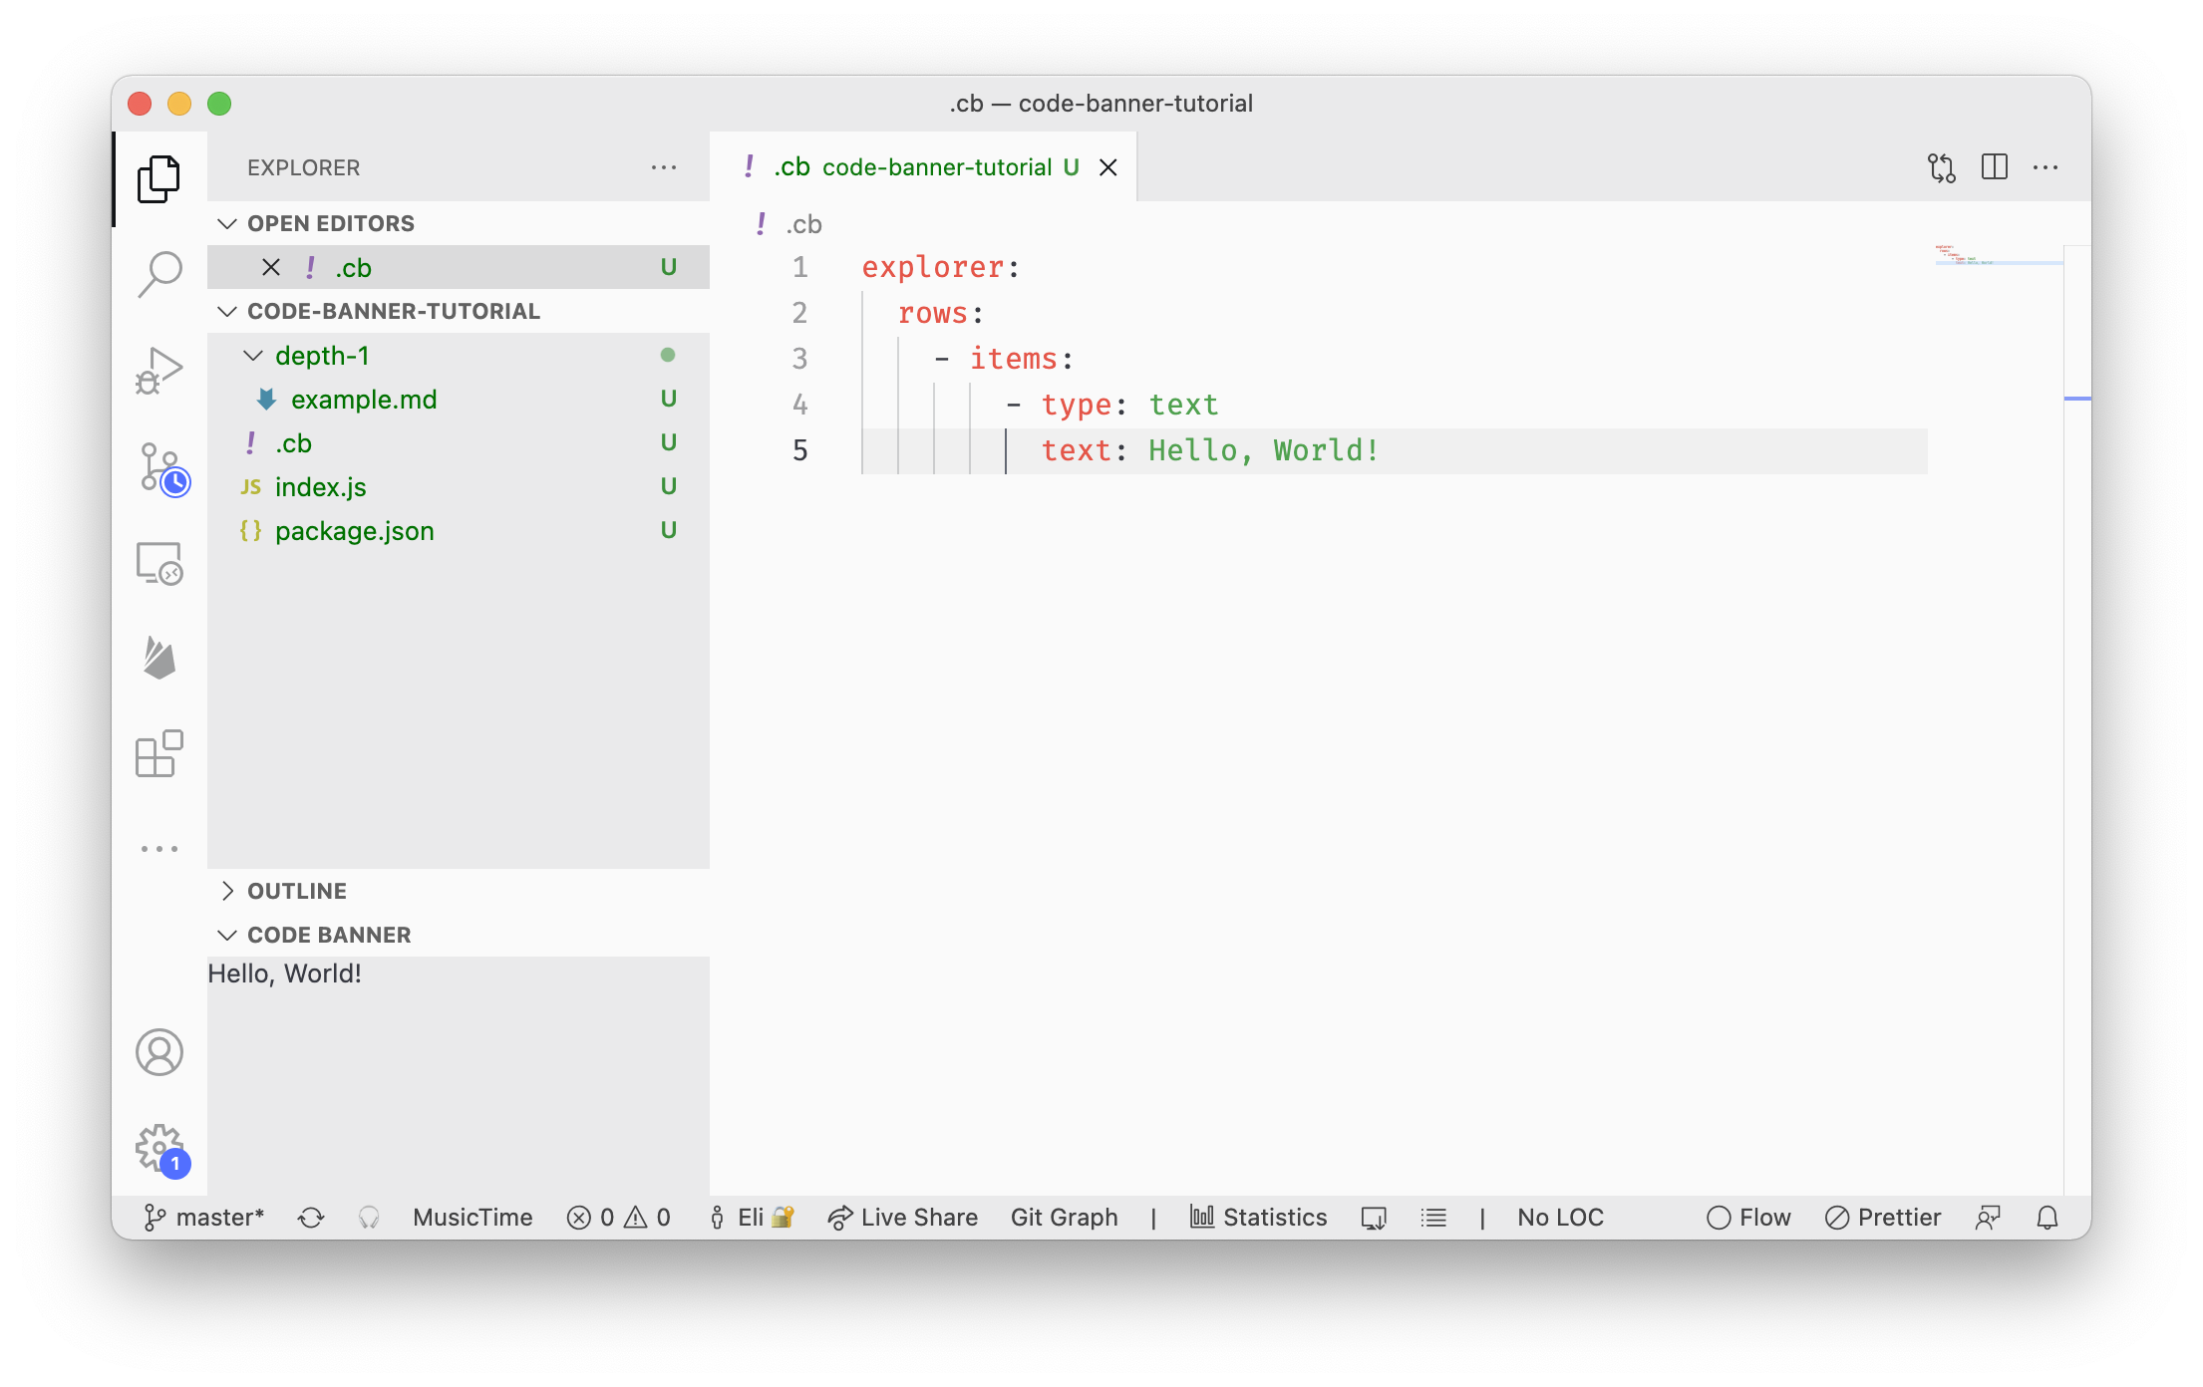Open the Search view in activity bar

pyautogui.click(x=159, y=273)
